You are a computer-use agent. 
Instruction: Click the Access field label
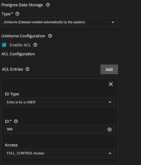point(11,145)
